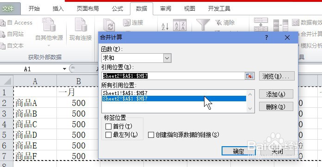Image resolution: width=322 pixels, height=167 pixels.
Task: Select the 数据 ribbon tab
Action: 142,9
